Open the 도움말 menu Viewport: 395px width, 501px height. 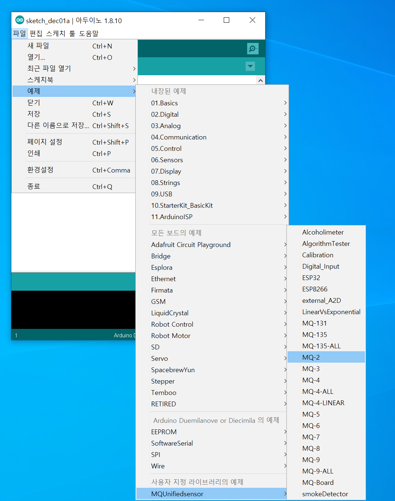point(89,33)
